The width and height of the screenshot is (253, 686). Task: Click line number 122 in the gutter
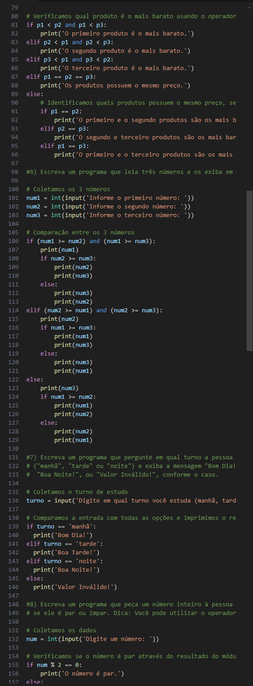coord(14,379)
